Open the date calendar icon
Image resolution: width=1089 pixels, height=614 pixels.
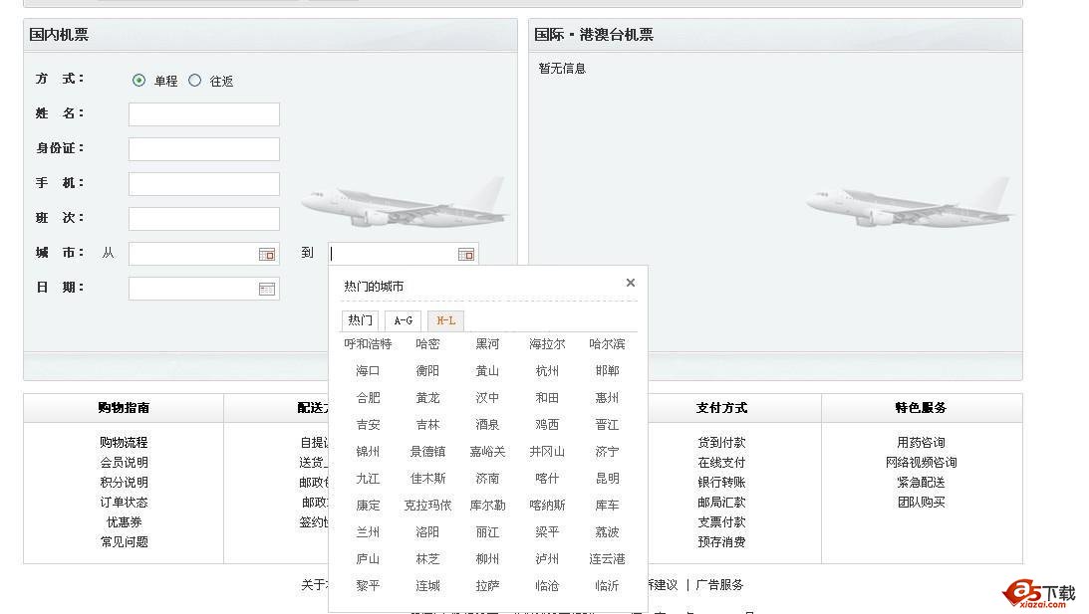(267, 290)
